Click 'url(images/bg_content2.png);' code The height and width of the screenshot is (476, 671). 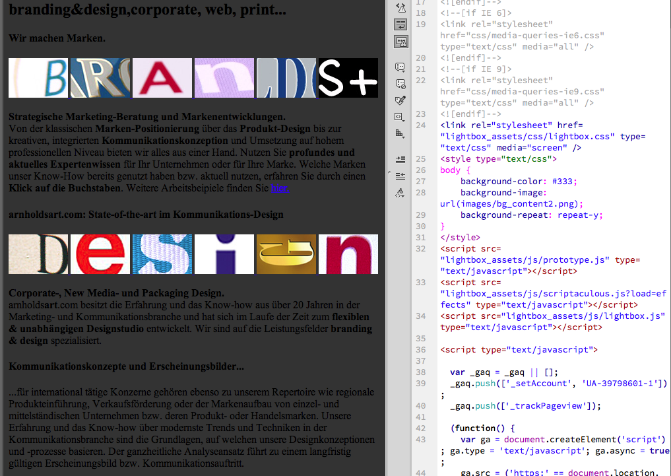point(511,204)
